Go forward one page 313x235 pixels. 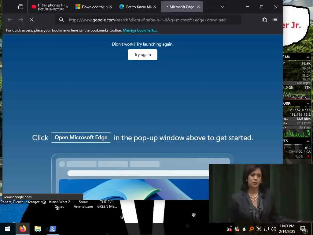(x=21, y=20)
